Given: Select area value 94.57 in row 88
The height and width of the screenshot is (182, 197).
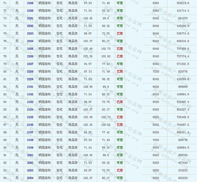Looking at the screenshot, I should point(88,132).
